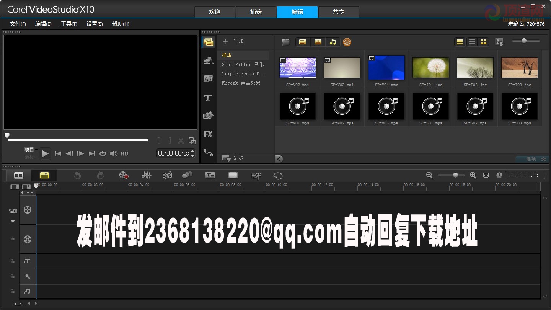Viewport: 551px width, 310px height.
Task: Open the 文件 menu
Action: click(x=18, y=24)
